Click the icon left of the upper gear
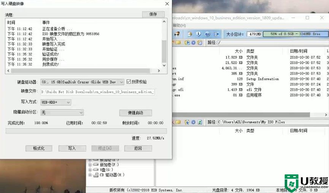This screenshot has height=193, width=329. tap(187, 43)
